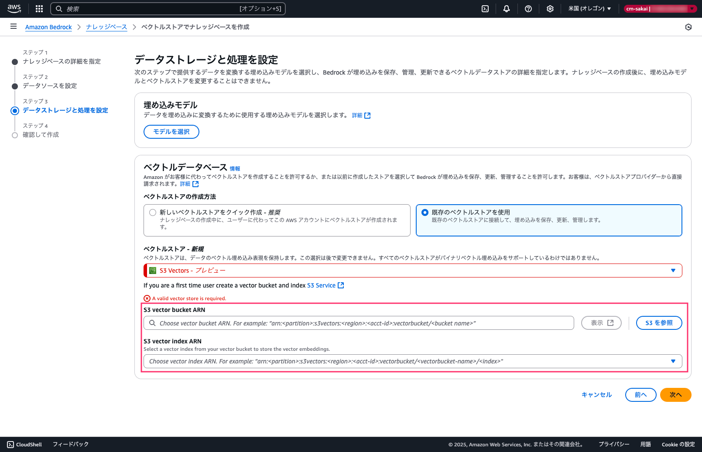Click the error text "A valid vector store is required."

coord(189,298)
